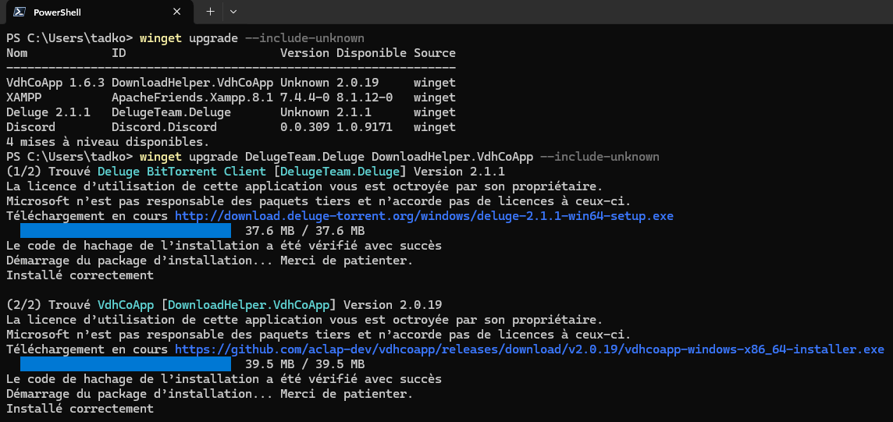Click the VdhCoApp download progress bar
893x422 pixels.
(126, 364)
